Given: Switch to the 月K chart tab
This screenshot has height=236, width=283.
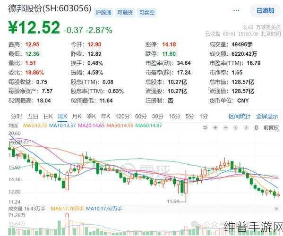Looking at the screenshot, I should 77,116.
